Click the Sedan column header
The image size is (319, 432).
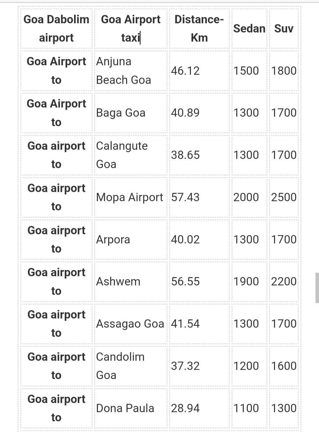pos(249,28)
